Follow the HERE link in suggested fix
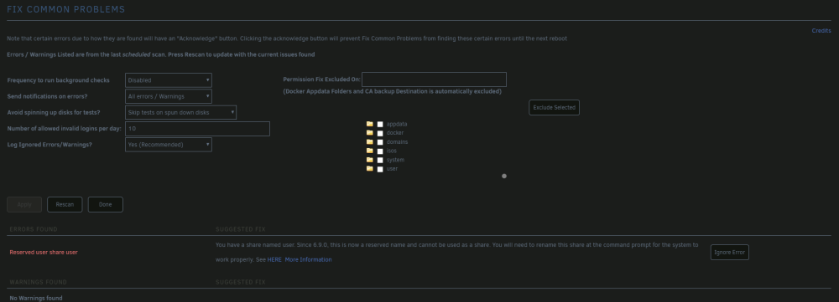This screenshot has height=302, width=839. pyautogui.click(x=274, y=259)
